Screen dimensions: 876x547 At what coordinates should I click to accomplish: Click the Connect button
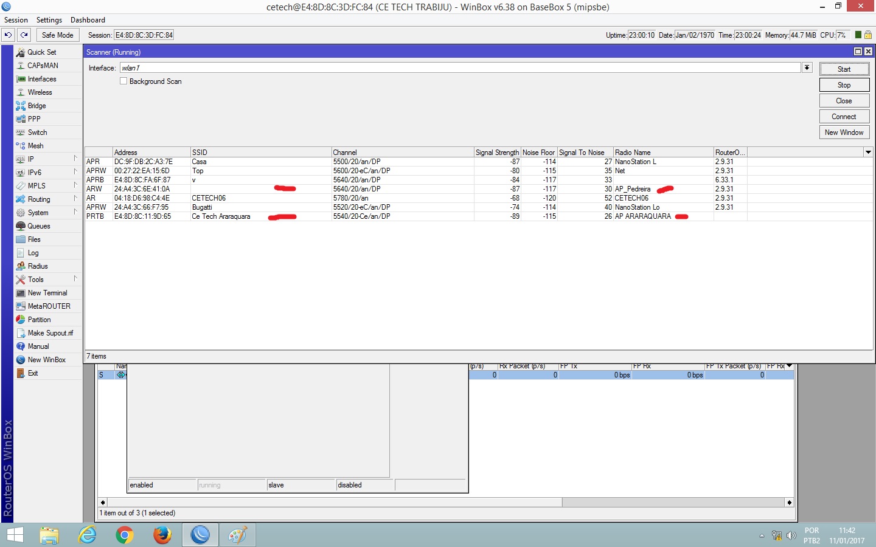844,117
